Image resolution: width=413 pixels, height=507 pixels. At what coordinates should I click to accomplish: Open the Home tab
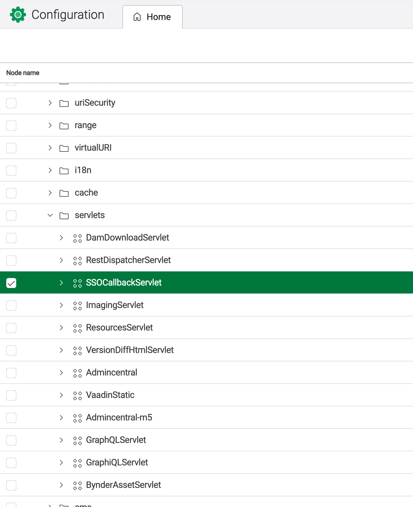153,17
